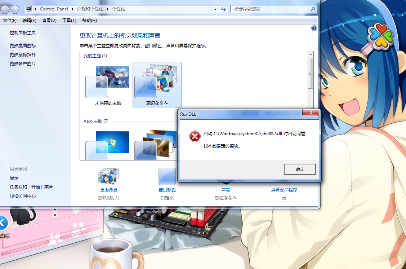Open recent pages dropdown next to Forward

tap(22, 10)
